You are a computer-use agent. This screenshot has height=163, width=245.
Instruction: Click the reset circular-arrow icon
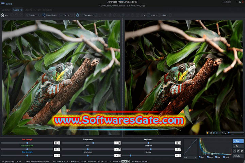point(234,151)
